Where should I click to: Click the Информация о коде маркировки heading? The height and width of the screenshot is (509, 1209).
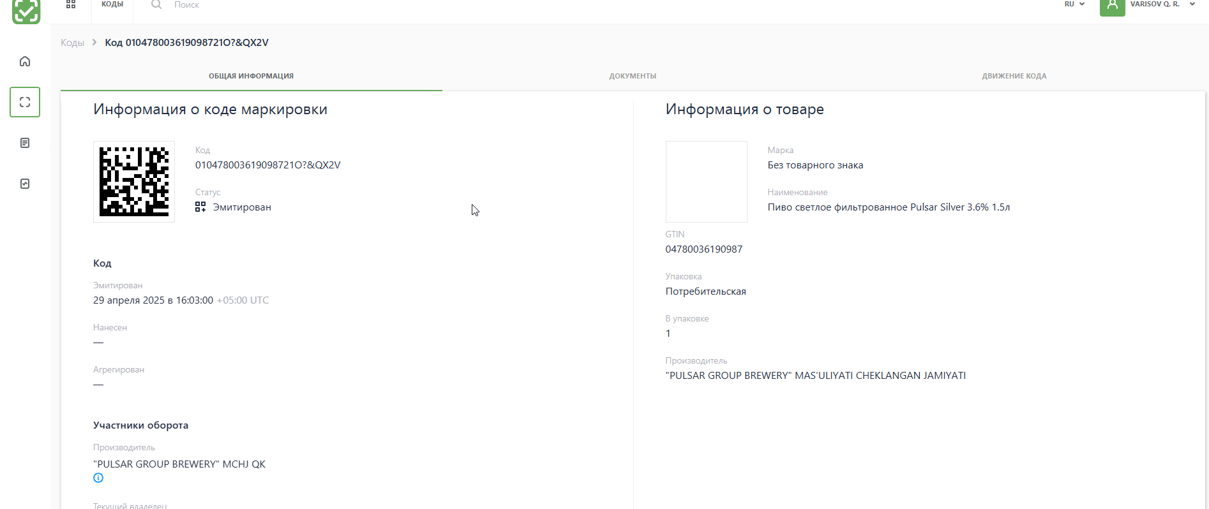click(210, 110)
